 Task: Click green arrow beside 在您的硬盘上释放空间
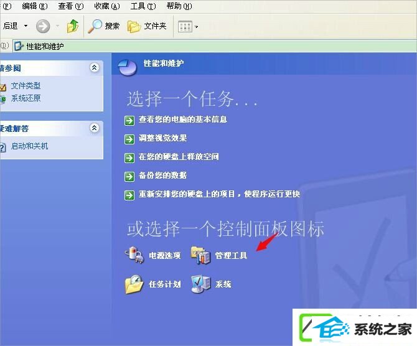[x=129, y=157]
